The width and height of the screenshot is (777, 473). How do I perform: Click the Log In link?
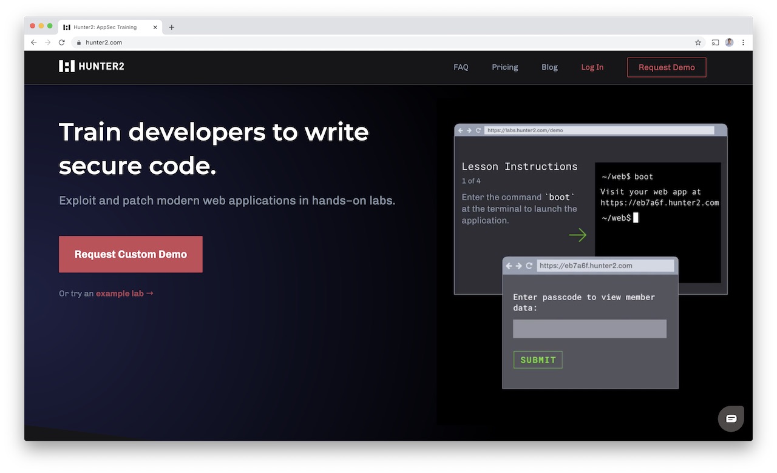pos(592,67)
